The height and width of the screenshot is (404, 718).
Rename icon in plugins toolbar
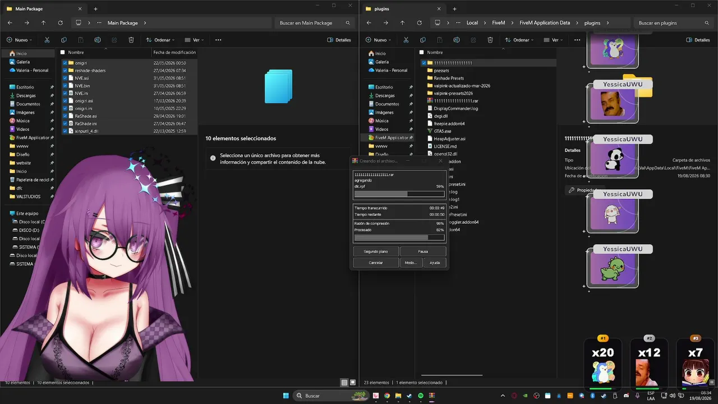point(457,40)
